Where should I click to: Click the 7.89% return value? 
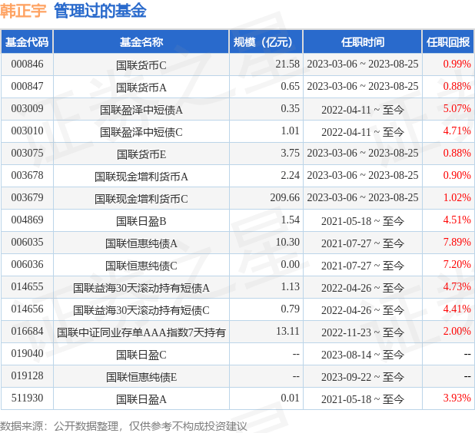pyautogui.click(x=457, y=243)
